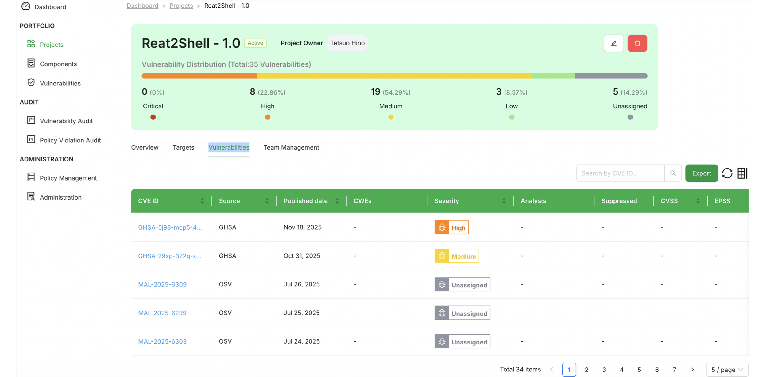
Task: Click the magnifier search icon
Action: [673, 173]
